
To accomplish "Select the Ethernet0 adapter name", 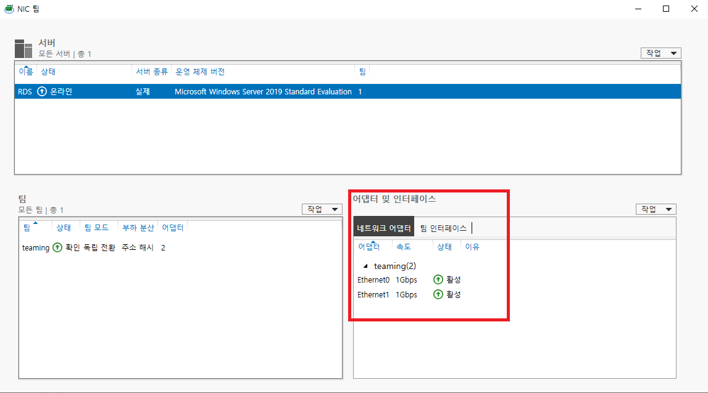I will click(373, 279).
